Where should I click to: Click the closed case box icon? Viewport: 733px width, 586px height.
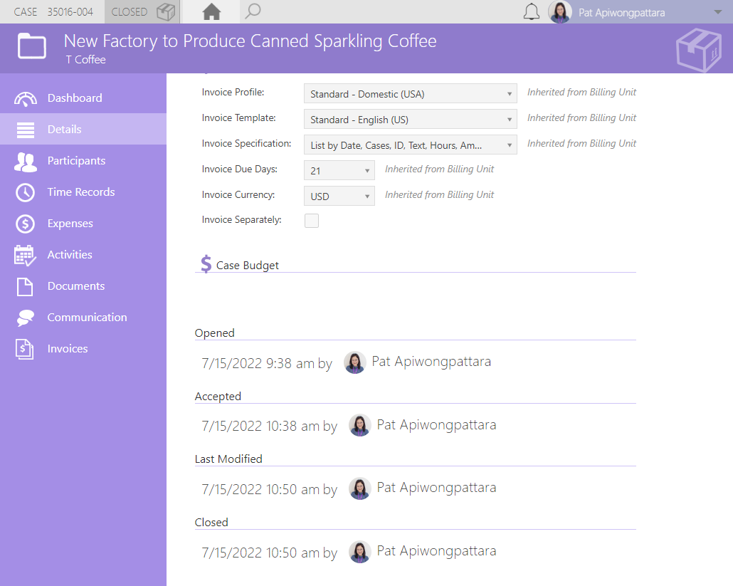(166, 11)
